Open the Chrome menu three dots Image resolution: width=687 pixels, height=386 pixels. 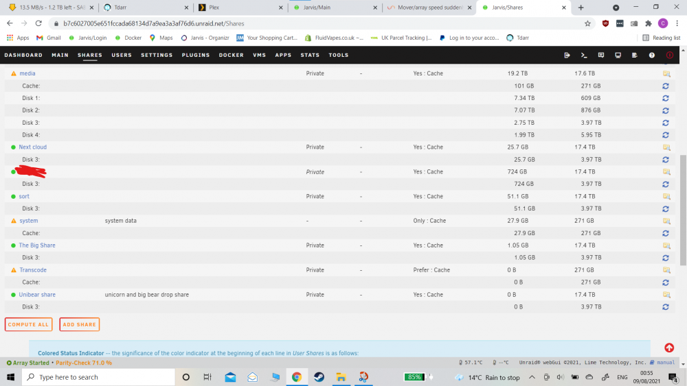[x=677, y=23]
